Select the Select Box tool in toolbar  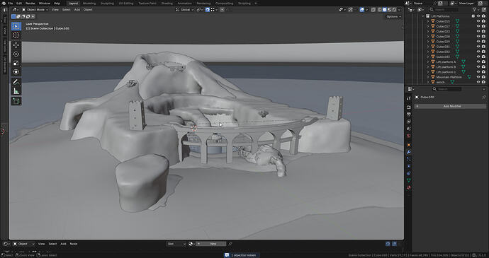pos(16,26)
